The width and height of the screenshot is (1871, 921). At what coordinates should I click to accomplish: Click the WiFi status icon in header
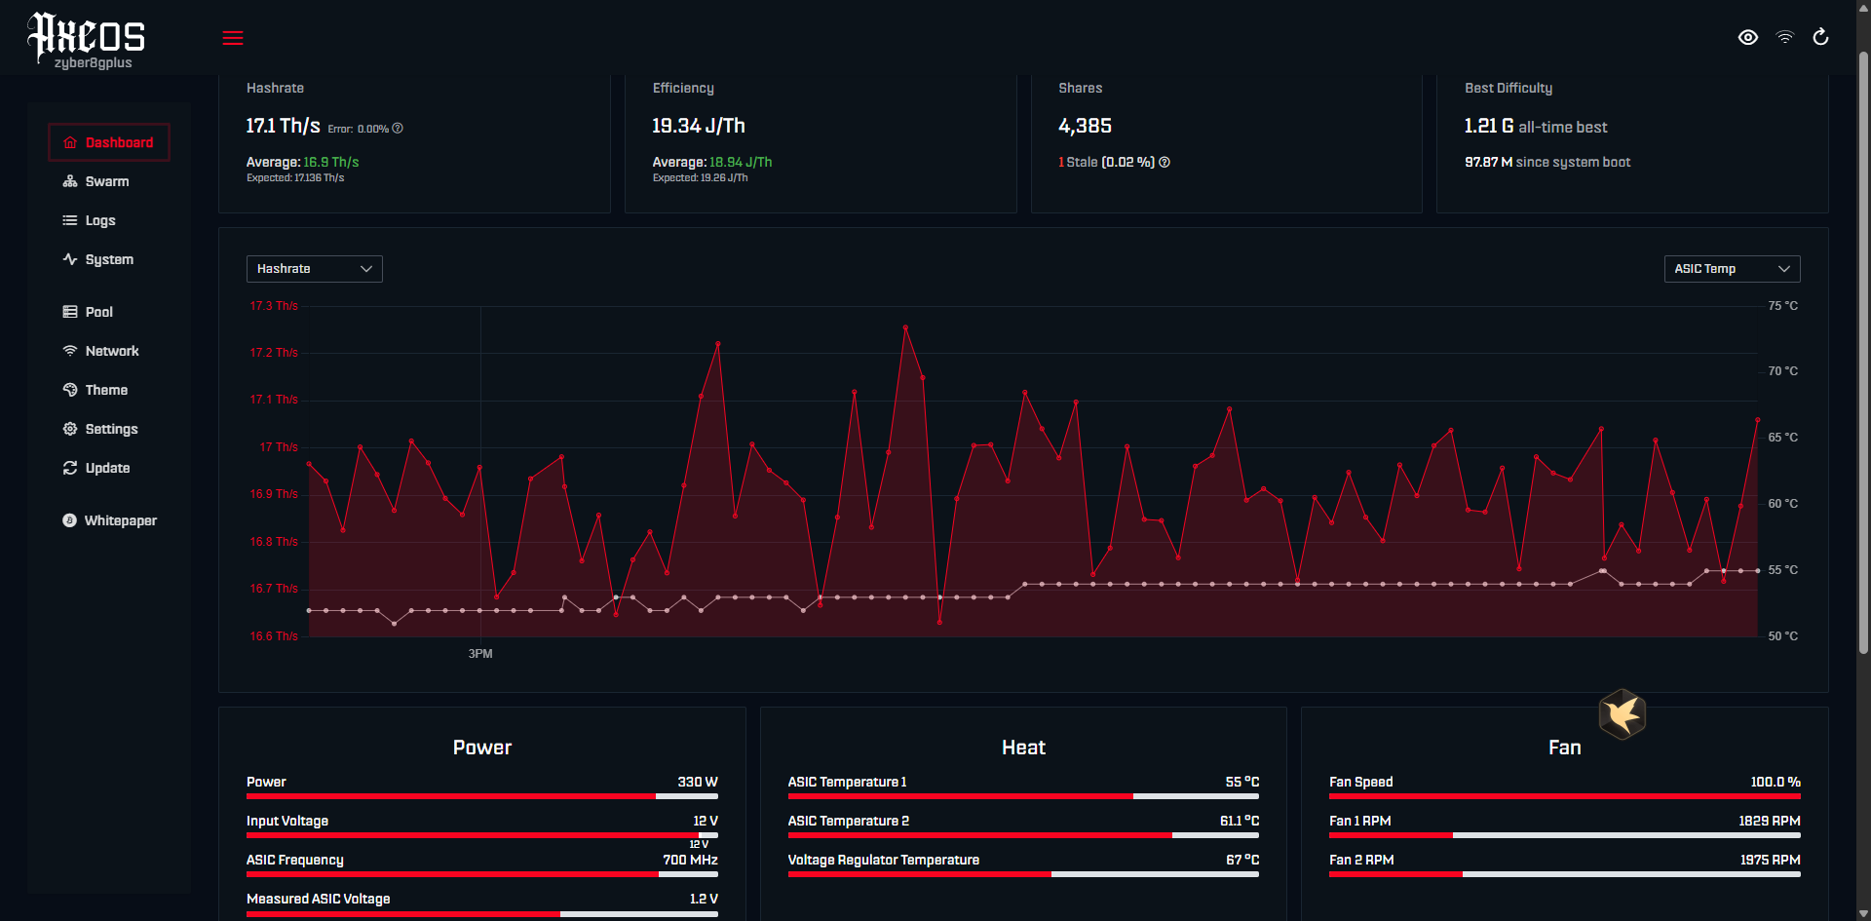coord(1784,37)
